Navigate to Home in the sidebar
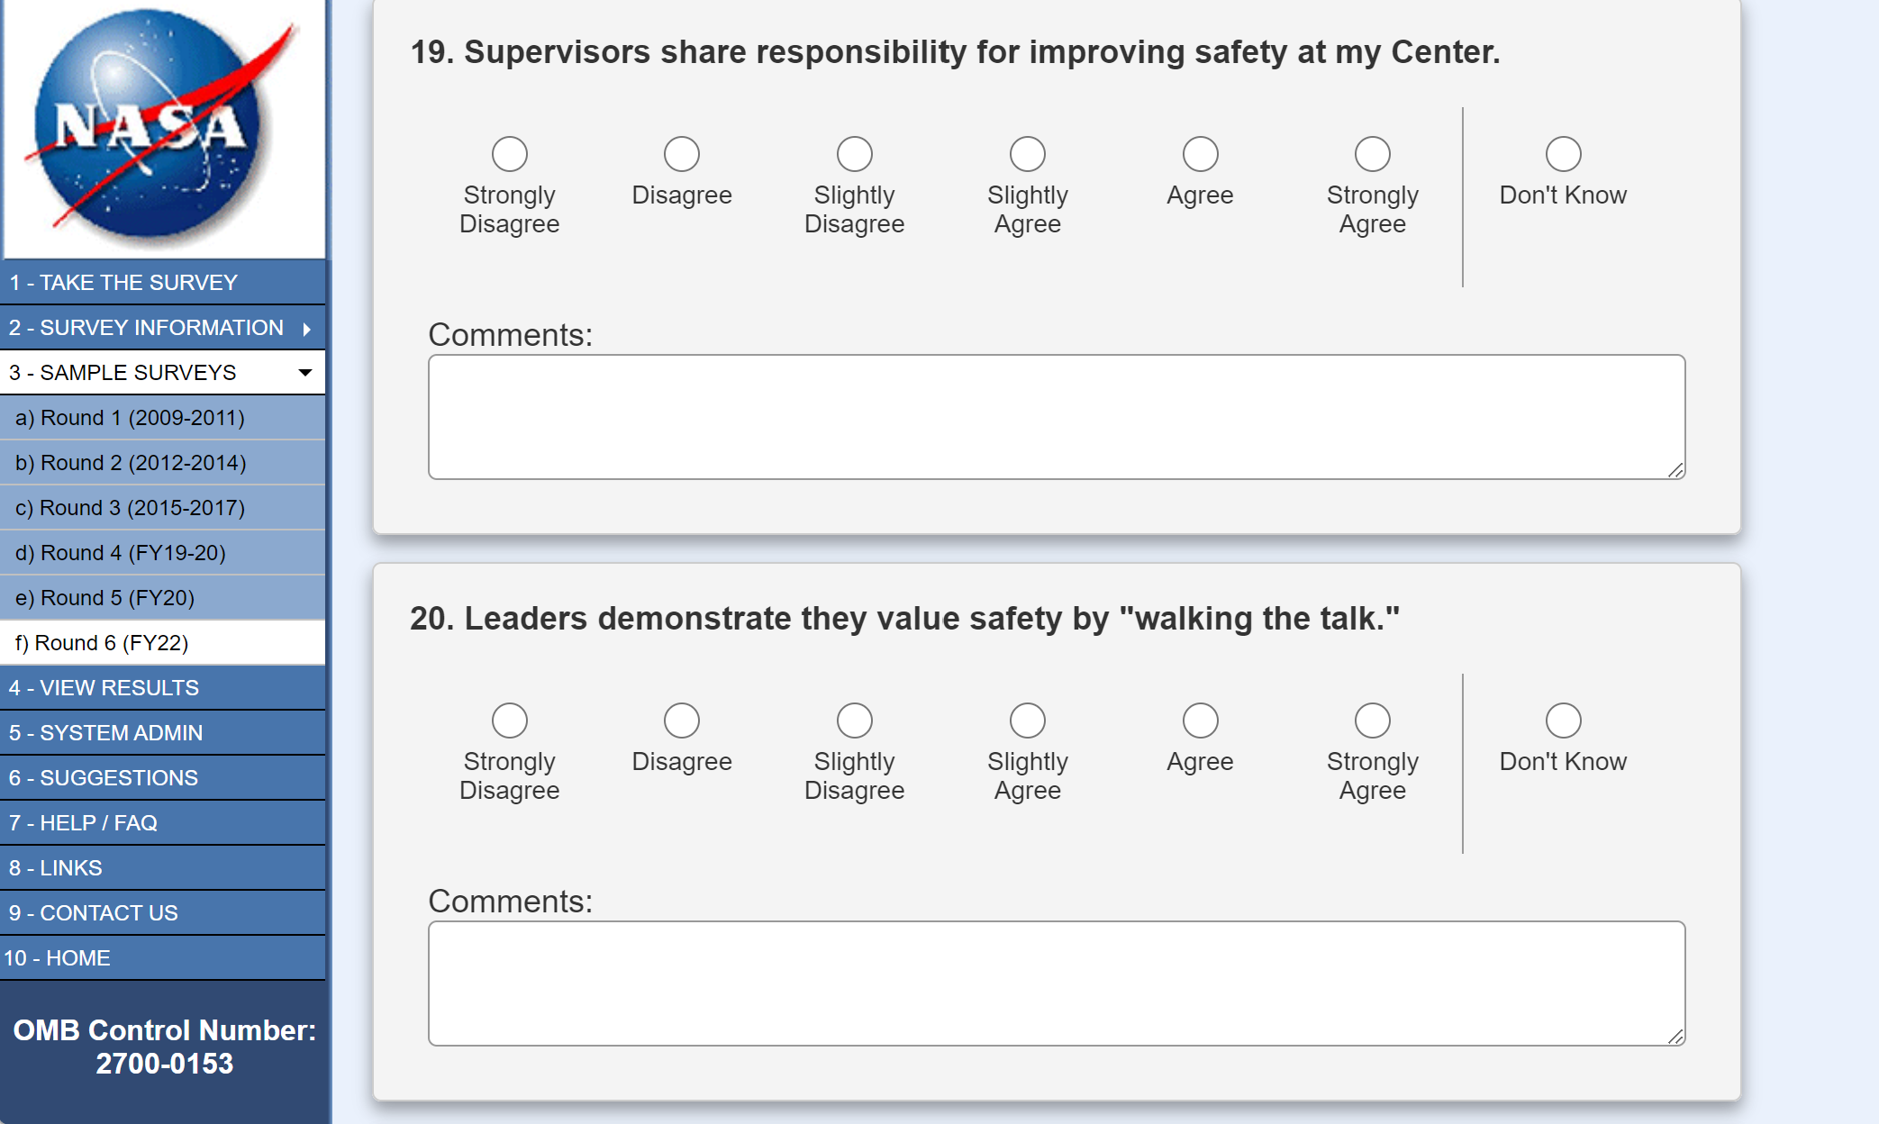 pyautogui.click(x=58, y=958)
